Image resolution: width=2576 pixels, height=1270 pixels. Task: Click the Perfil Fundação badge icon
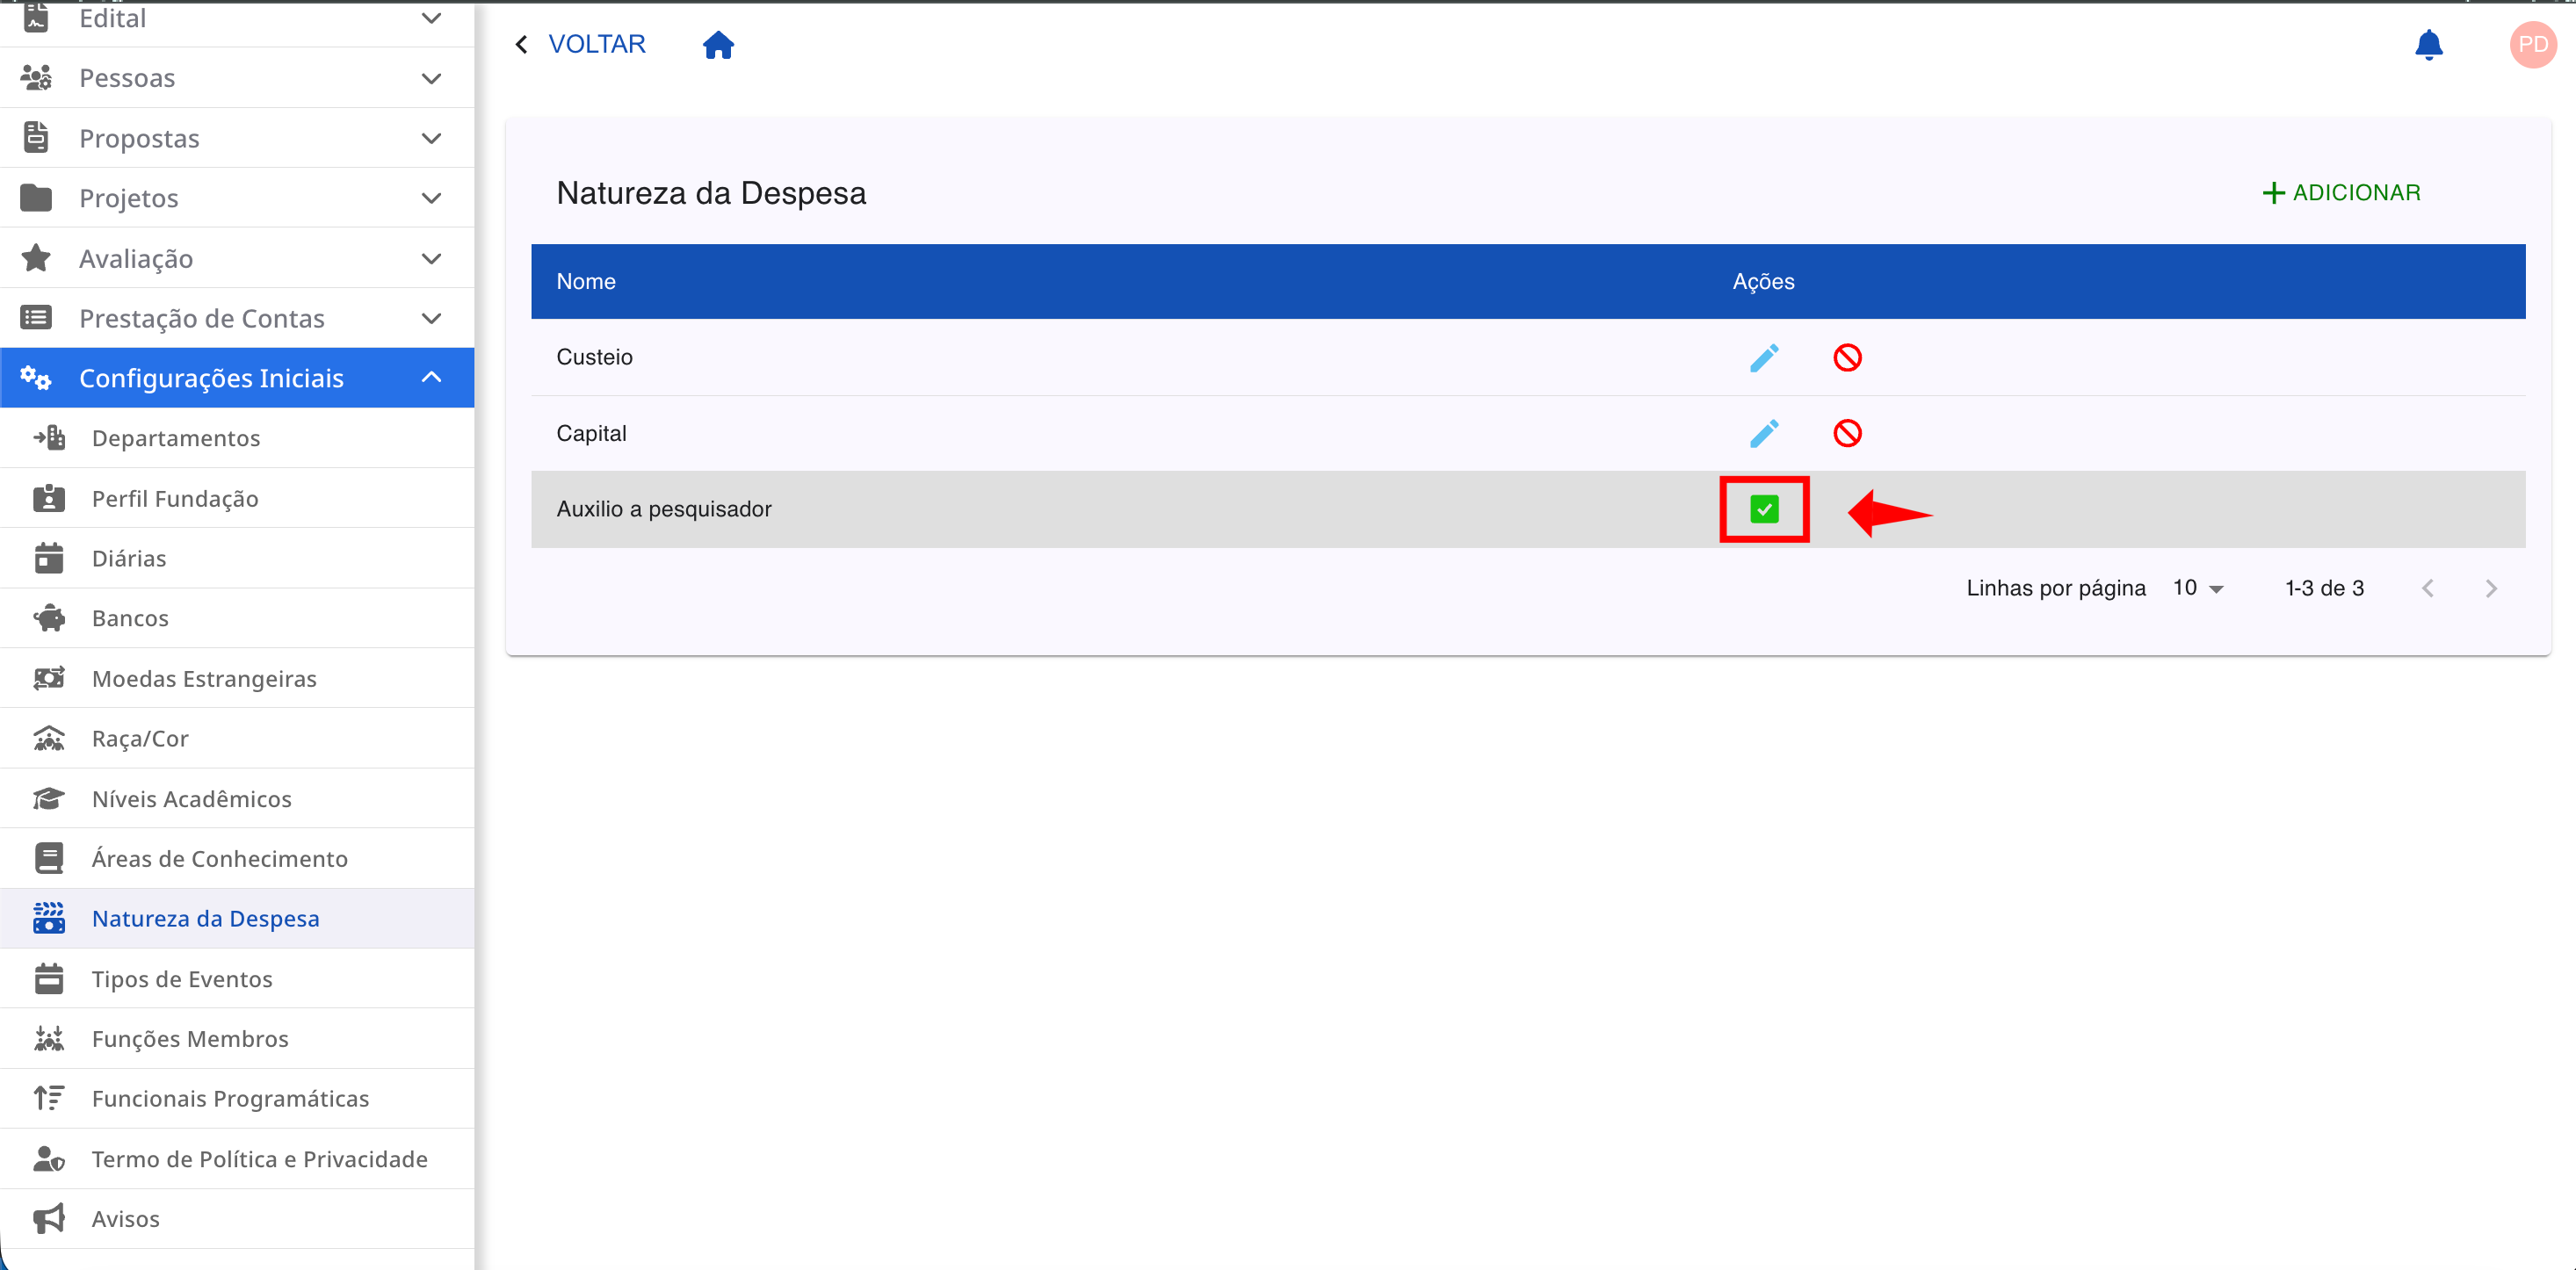(49, 498)
